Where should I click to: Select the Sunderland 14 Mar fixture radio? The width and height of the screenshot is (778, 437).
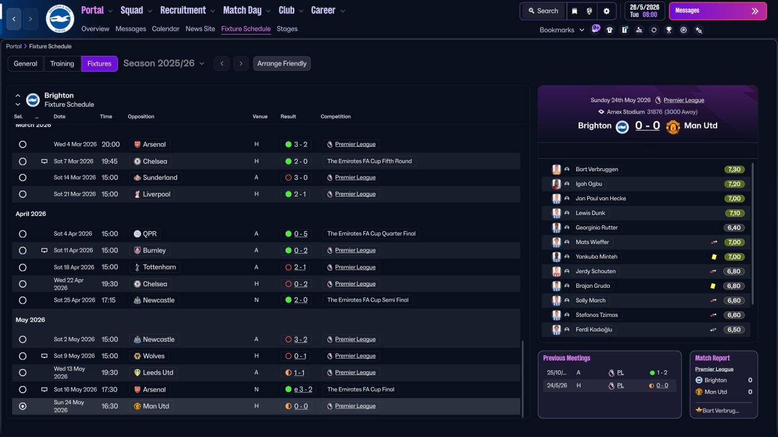pyautogui.click(x=22, y=178)
